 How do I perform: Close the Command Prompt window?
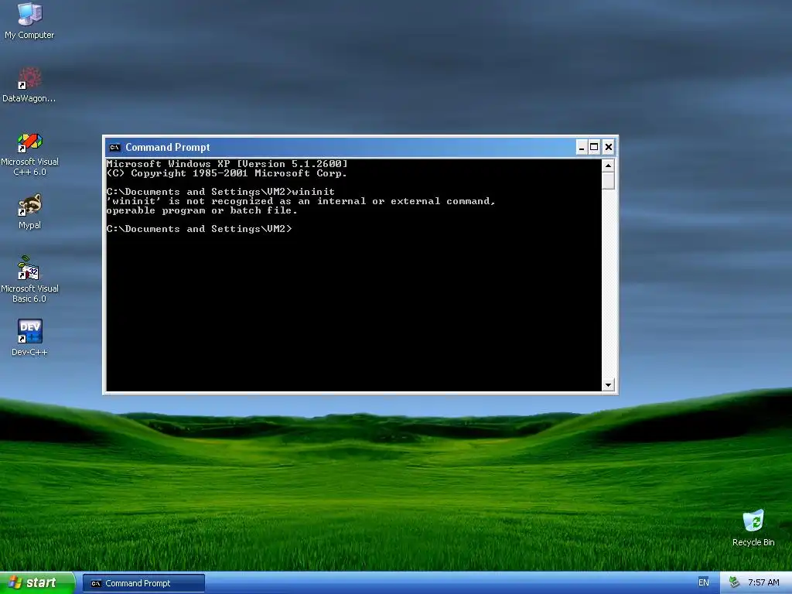608,148
